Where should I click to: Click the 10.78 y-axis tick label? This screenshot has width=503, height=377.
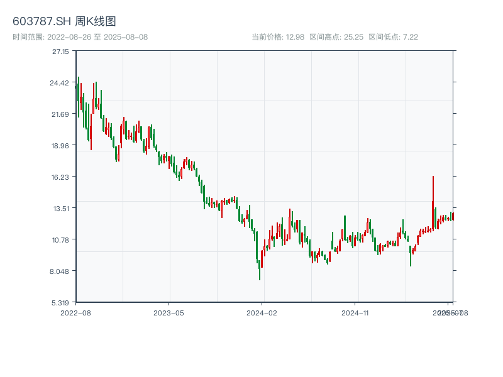[60, 240]
